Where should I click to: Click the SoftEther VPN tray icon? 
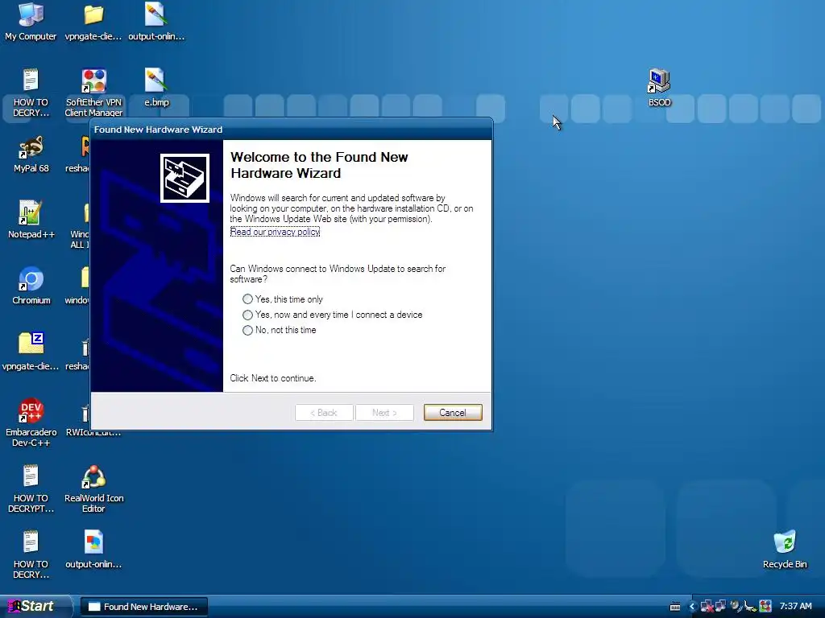point(765,607)
